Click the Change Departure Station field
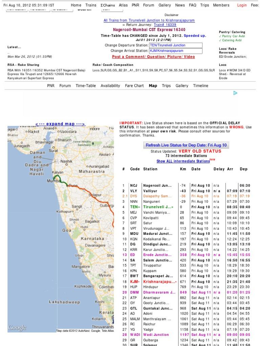The width and height of the screenshot is (260, 346). point(176,45)
